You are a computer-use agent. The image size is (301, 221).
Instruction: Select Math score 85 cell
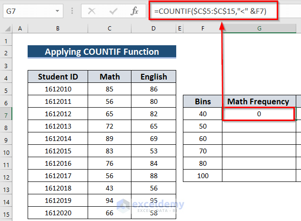110,89
